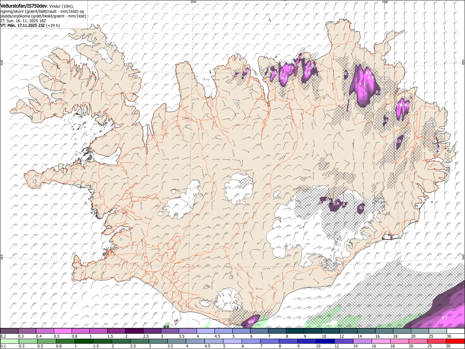Select the lower legend swatch starting at 6

[251, 341]
